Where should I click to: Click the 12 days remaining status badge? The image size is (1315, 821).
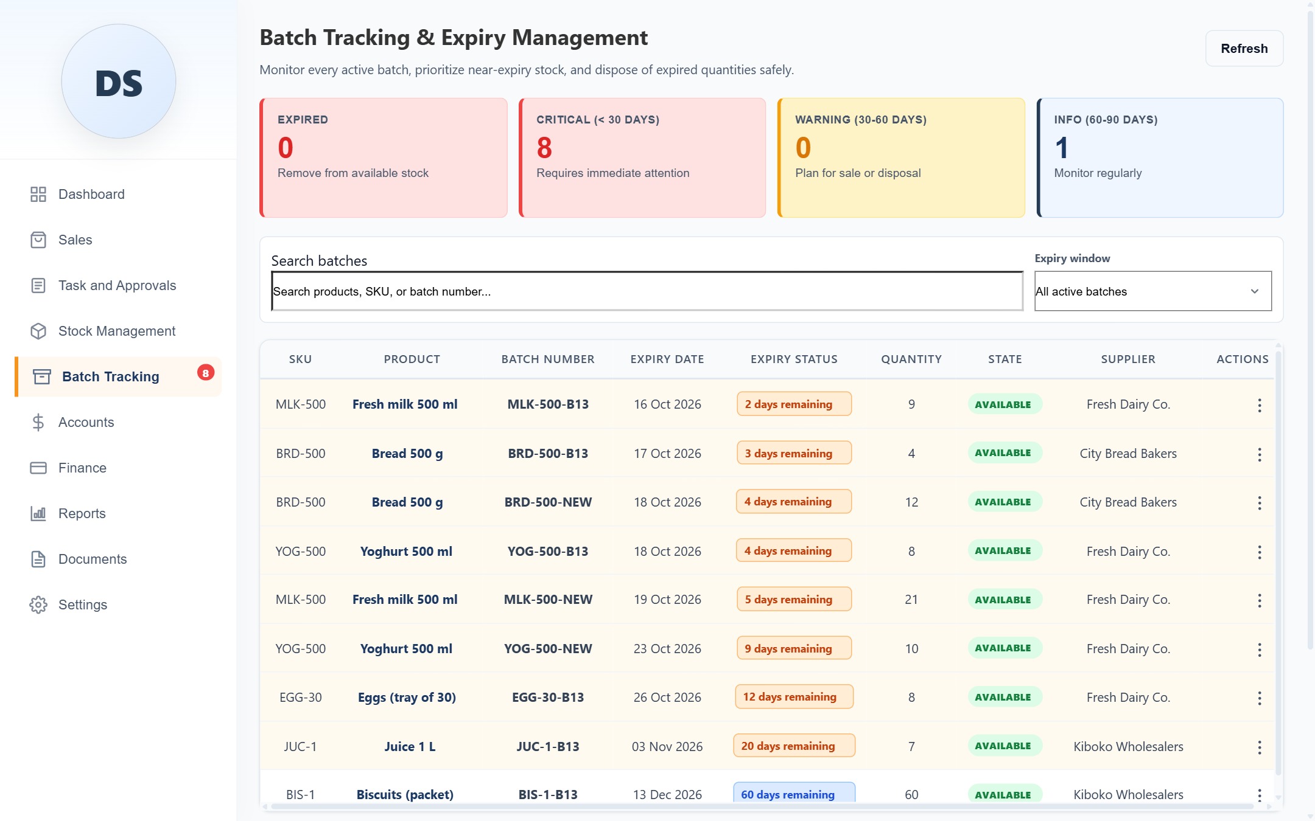click(x=794, y=697)
